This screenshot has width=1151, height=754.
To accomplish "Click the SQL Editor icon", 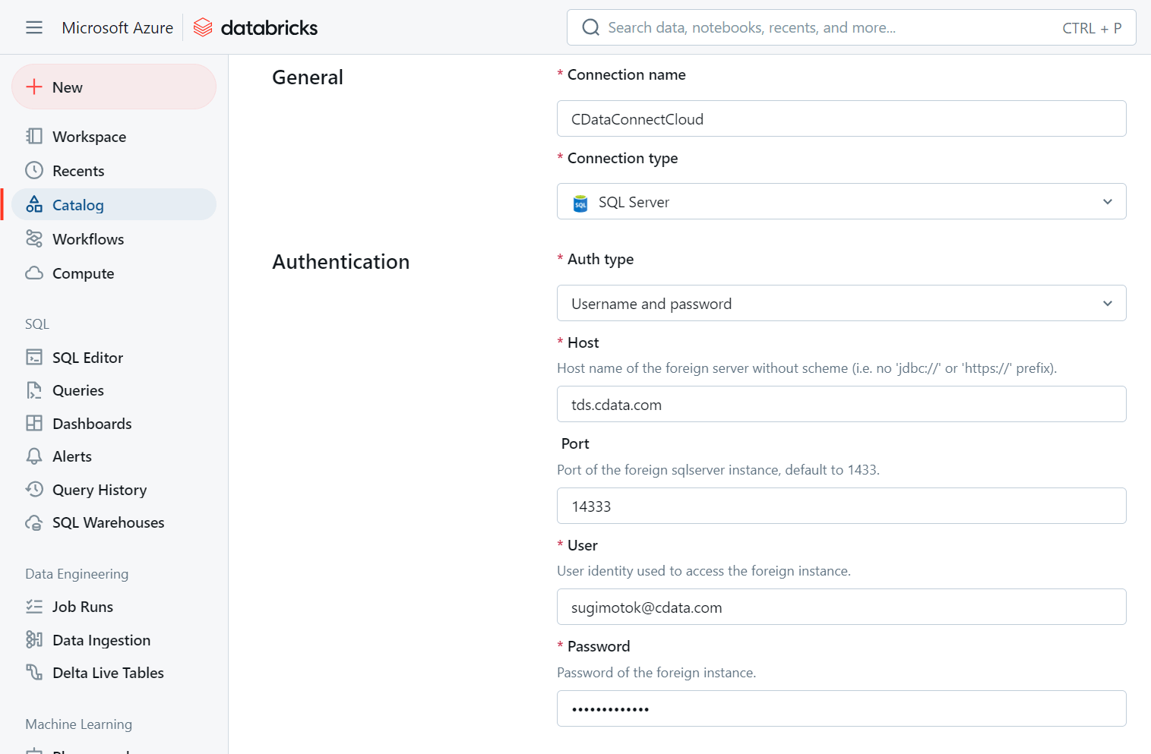I will 34,357.
